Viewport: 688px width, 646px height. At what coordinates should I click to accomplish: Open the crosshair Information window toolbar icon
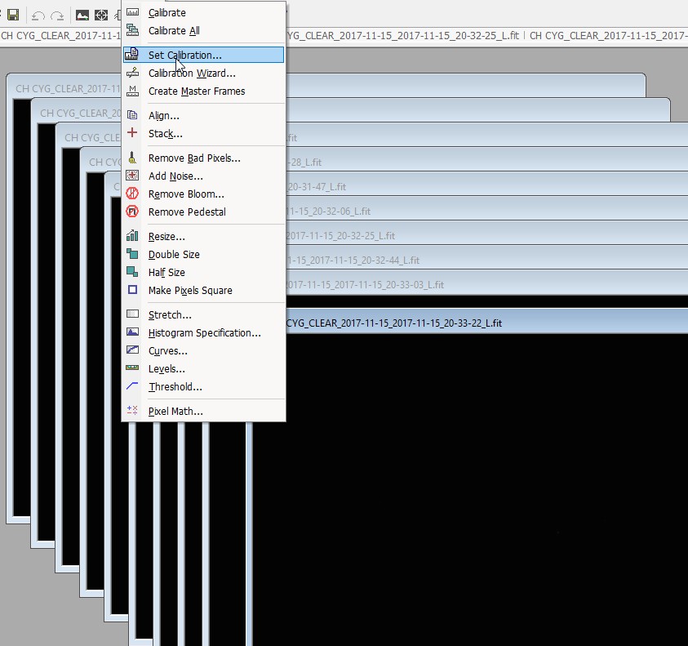coord(101,16)
